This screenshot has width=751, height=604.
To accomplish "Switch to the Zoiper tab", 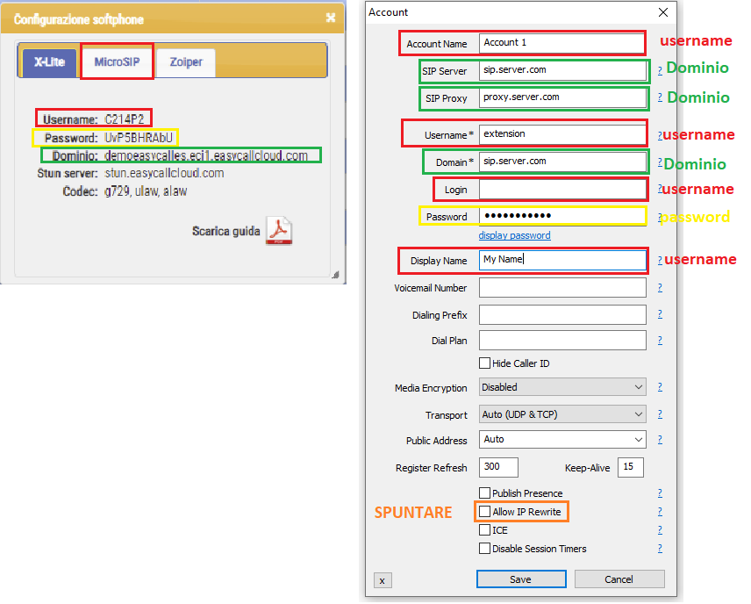I will click(x=185, y=63).
